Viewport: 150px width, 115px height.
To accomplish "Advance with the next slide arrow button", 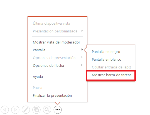I will (x=15, y=110).
